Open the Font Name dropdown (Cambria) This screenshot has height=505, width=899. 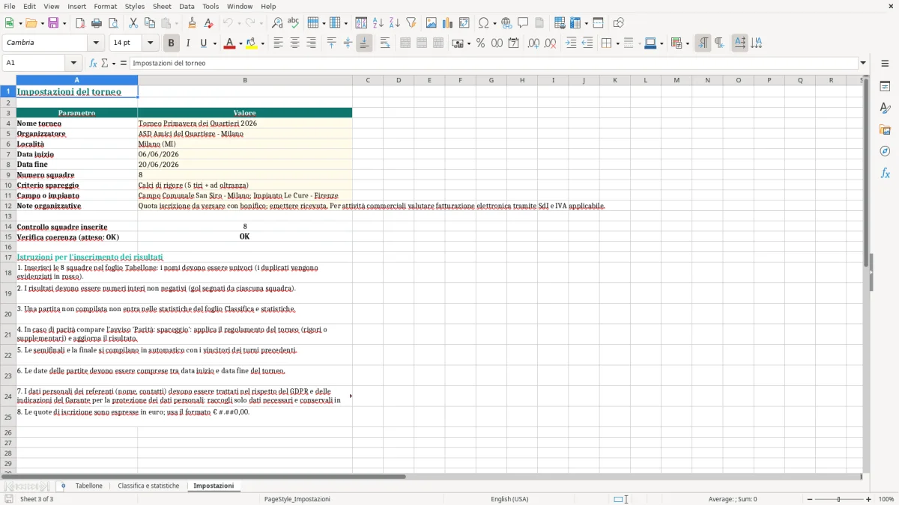[x=96, y=43]
